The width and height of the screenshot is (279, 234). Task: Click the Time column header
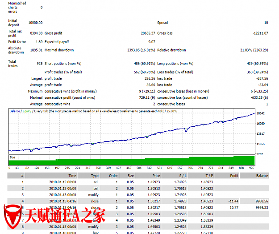point(72,176)
